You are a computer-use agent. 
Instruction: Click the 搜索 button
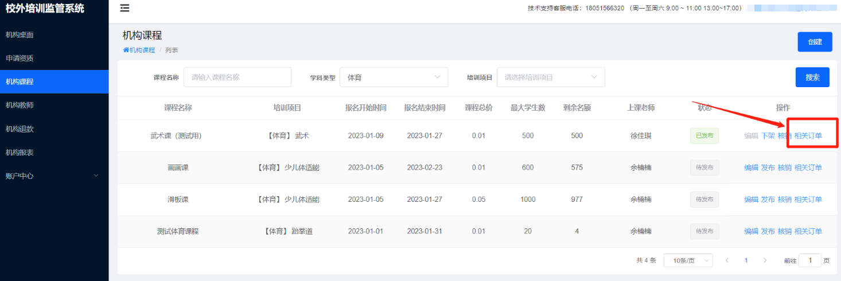pyautogui.click(x=812, y=77)
